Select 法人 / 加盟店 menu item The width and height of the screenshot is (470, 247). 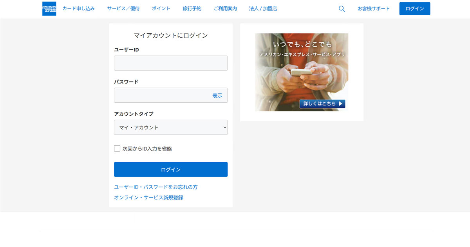[263, 9]
